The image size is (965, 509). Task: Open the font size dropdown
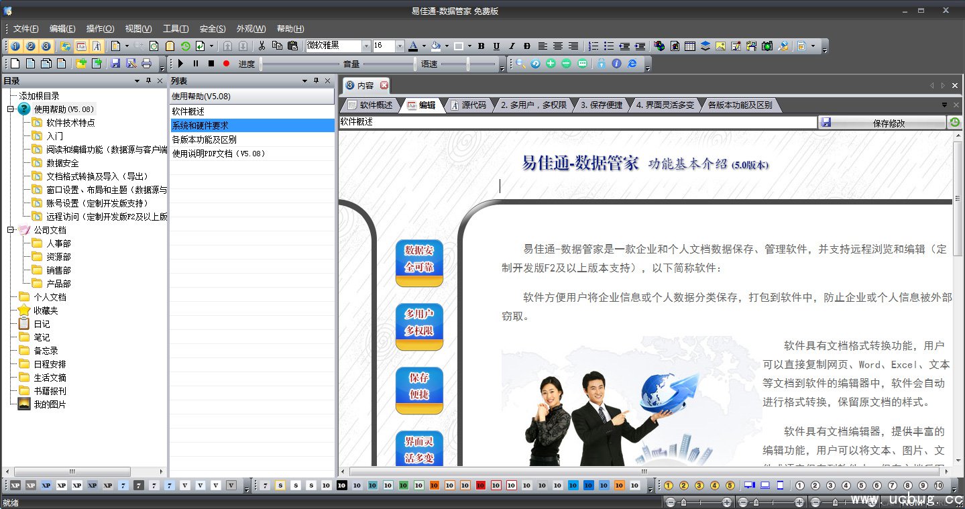pos(400,46)
